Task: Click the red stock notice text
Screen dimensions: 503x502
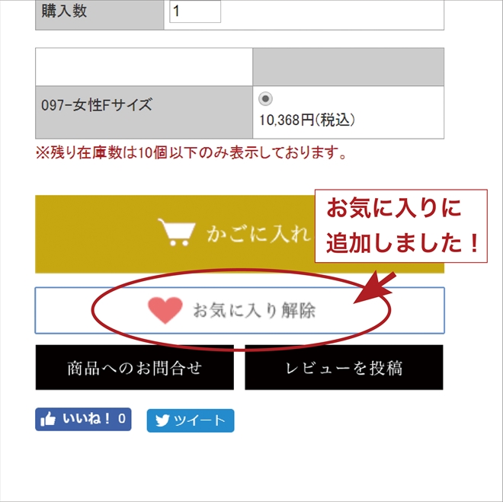Action: [191, 153]
